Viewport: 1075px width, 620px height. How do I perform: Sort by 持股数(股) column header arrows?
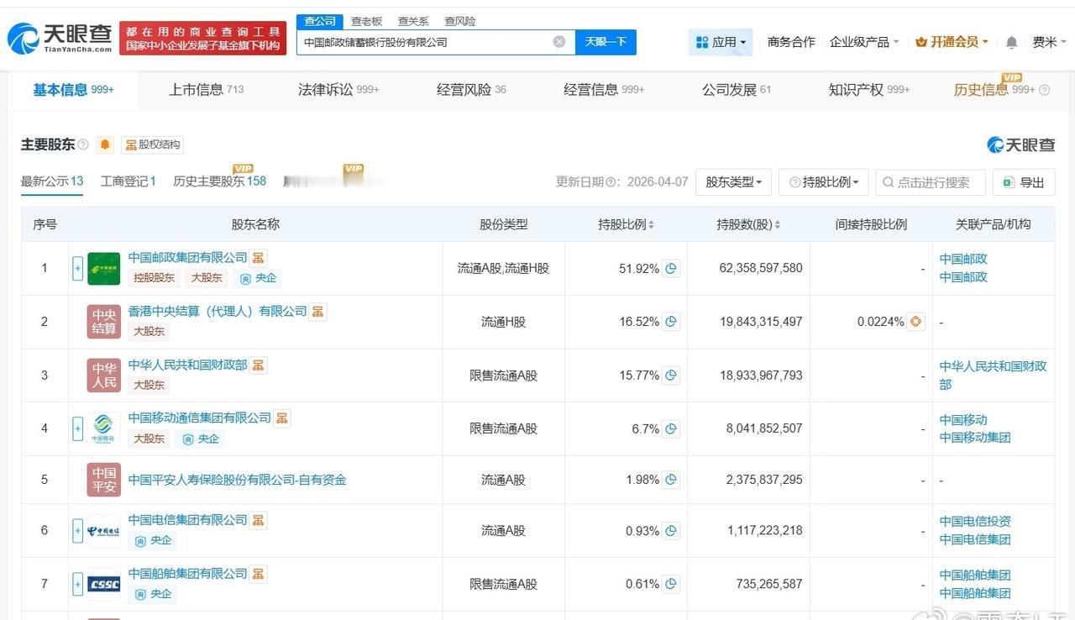coord(777,225)
